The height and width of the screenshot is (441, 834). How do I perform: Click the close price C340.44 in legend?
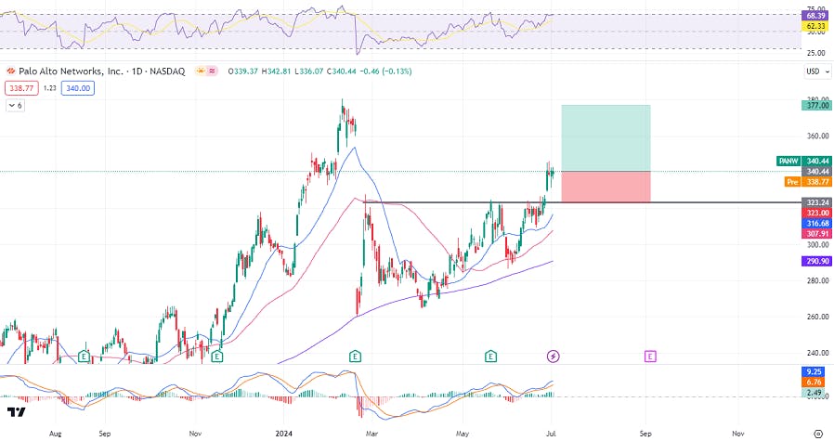[x=342, y=71]
